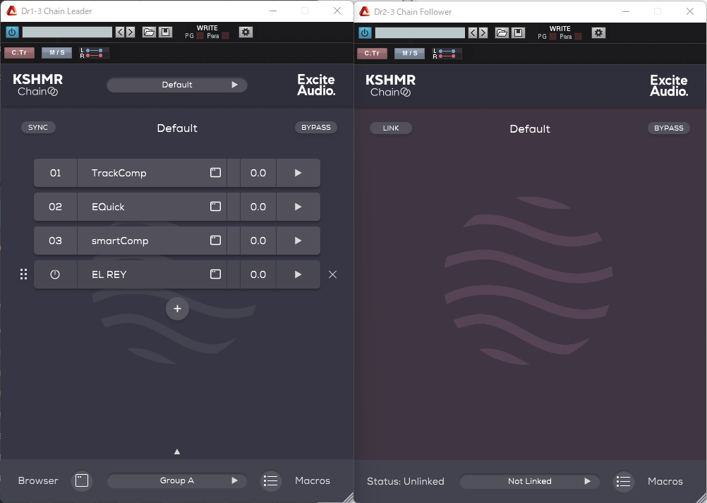Screen dimensions: 707x503
Task: Add new plugin with plus button
Action: point(177,309)
